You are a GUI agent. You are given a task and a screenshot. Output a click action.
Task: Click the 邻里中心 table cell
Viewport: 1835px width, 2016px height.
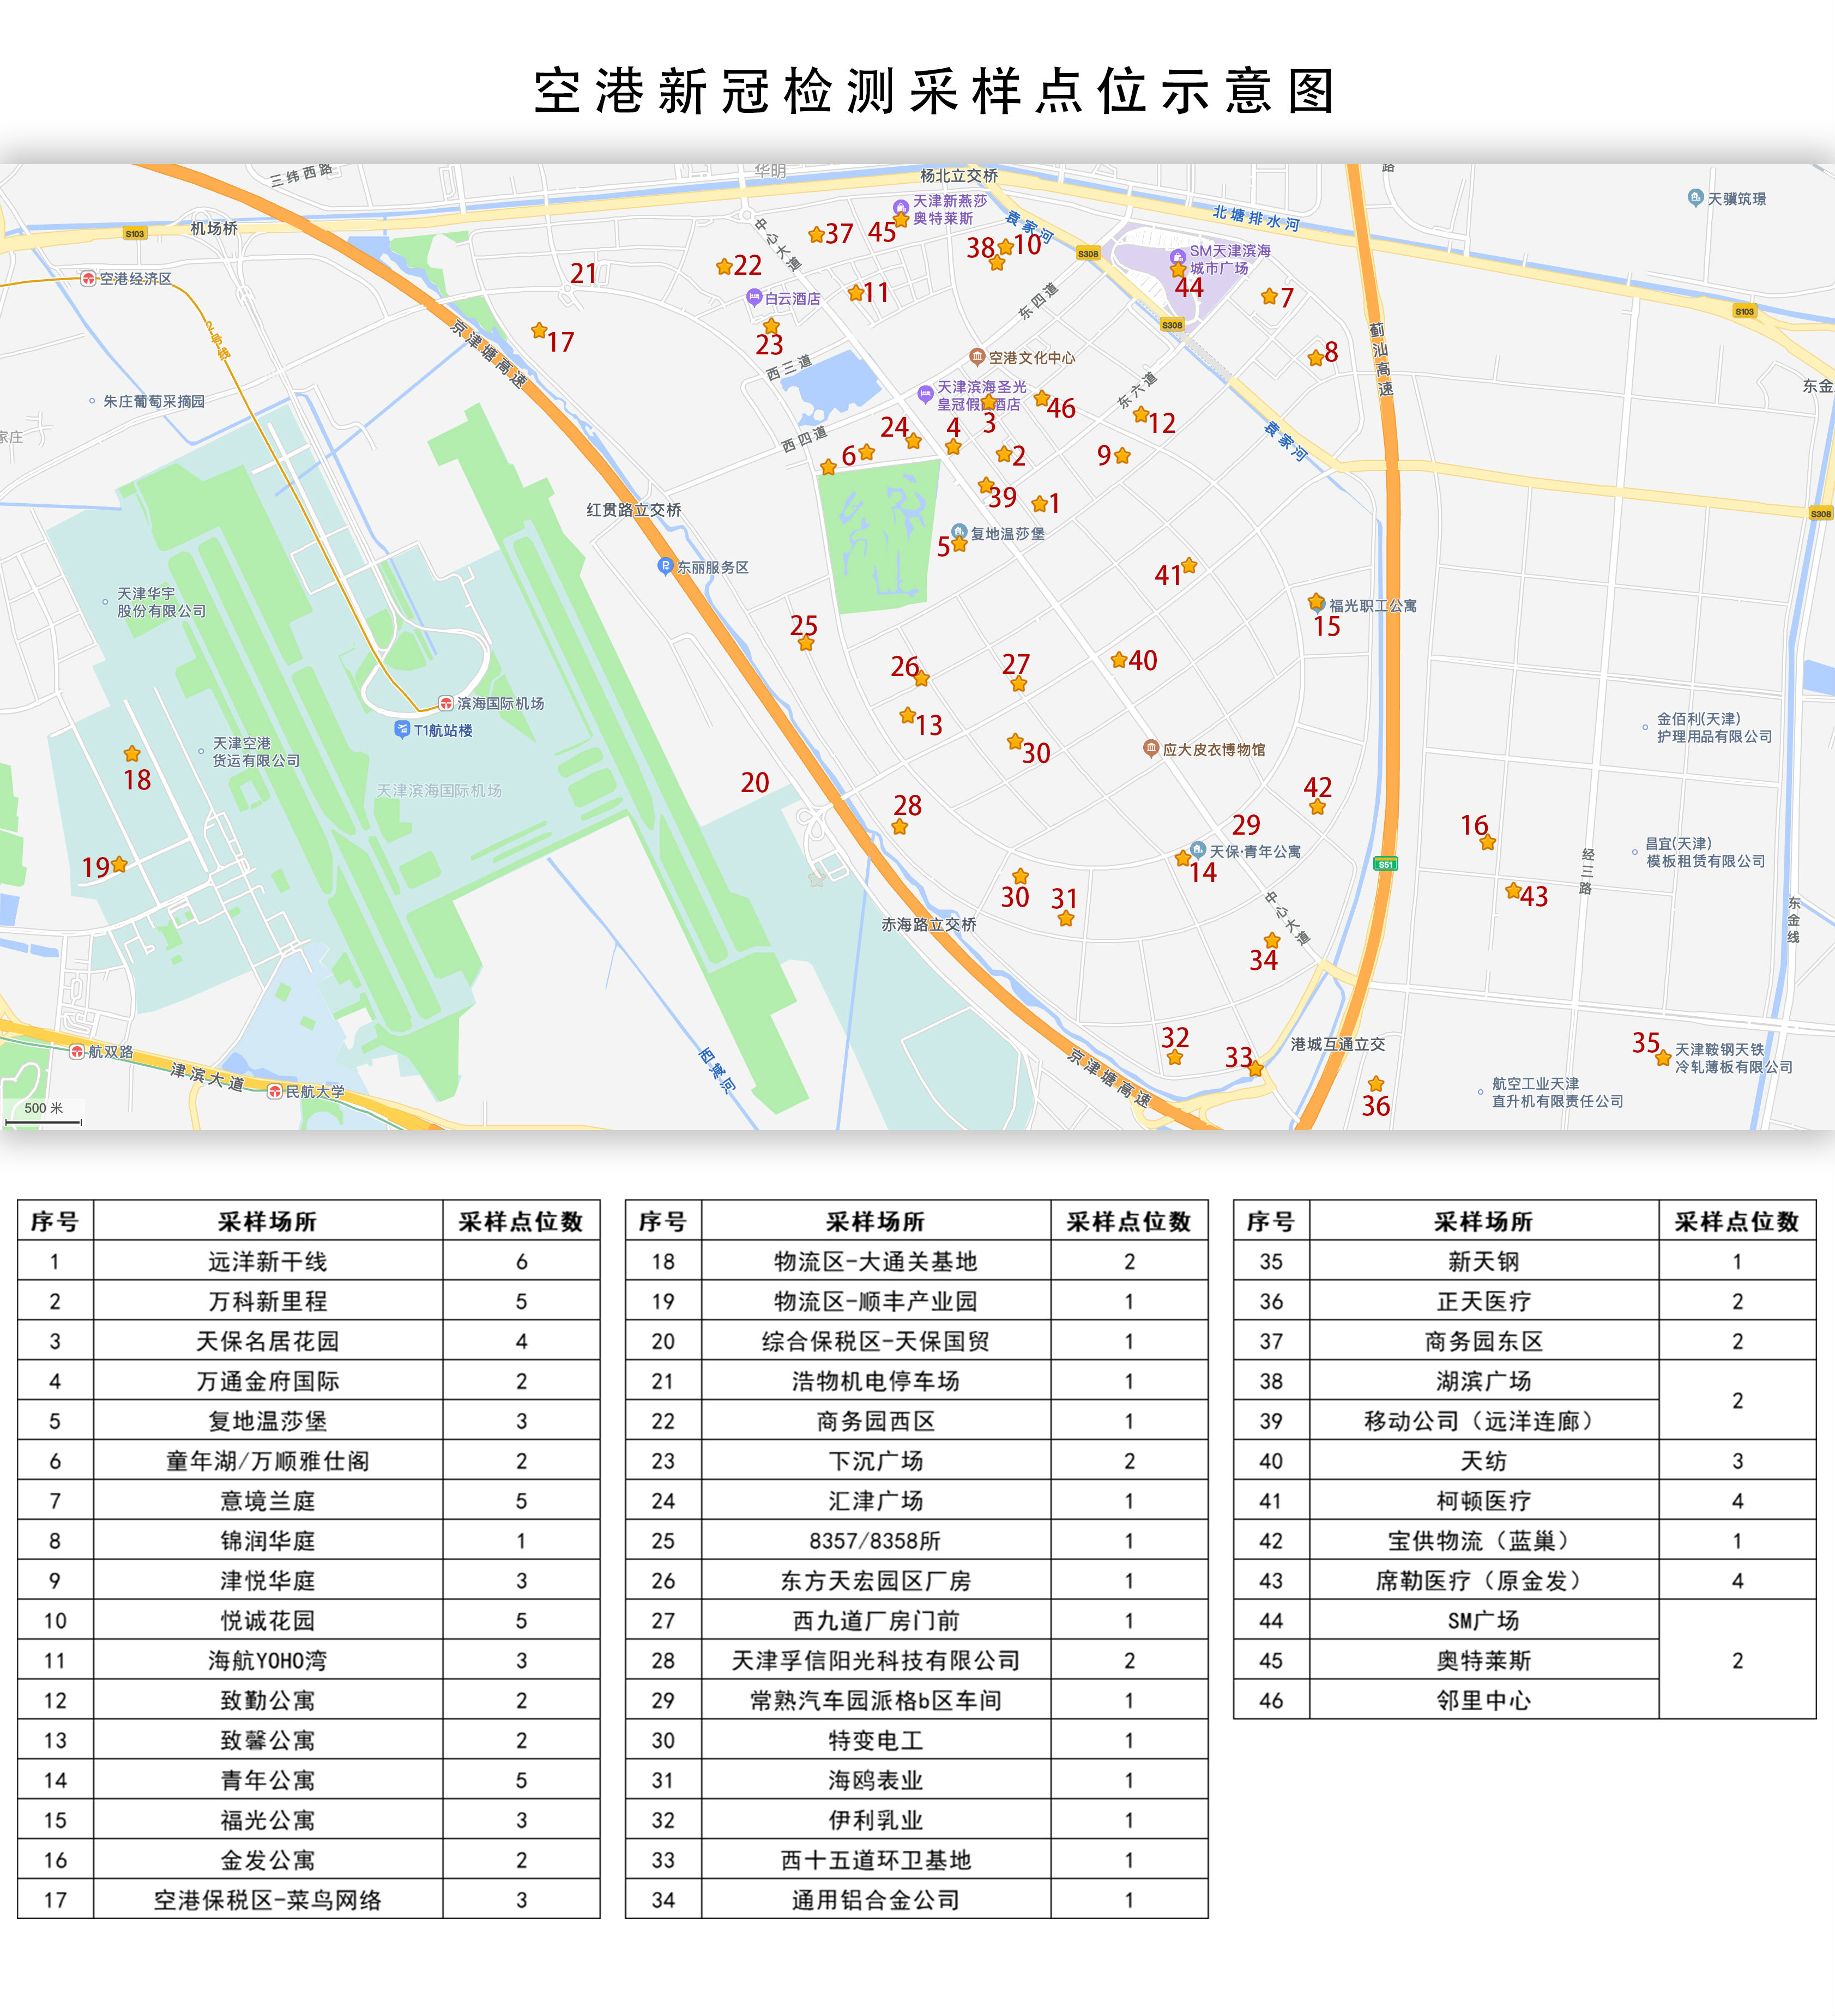point(1484,1700)
